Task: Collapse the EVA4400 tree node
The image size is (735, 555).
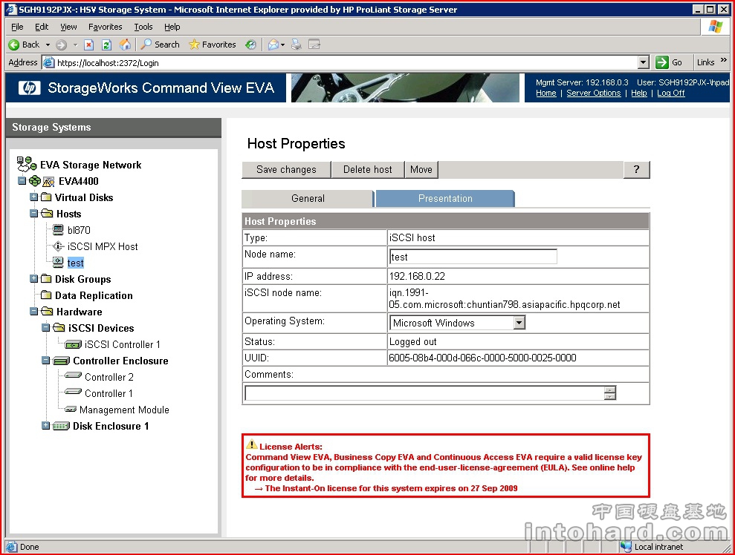Action: pos(22,180)
